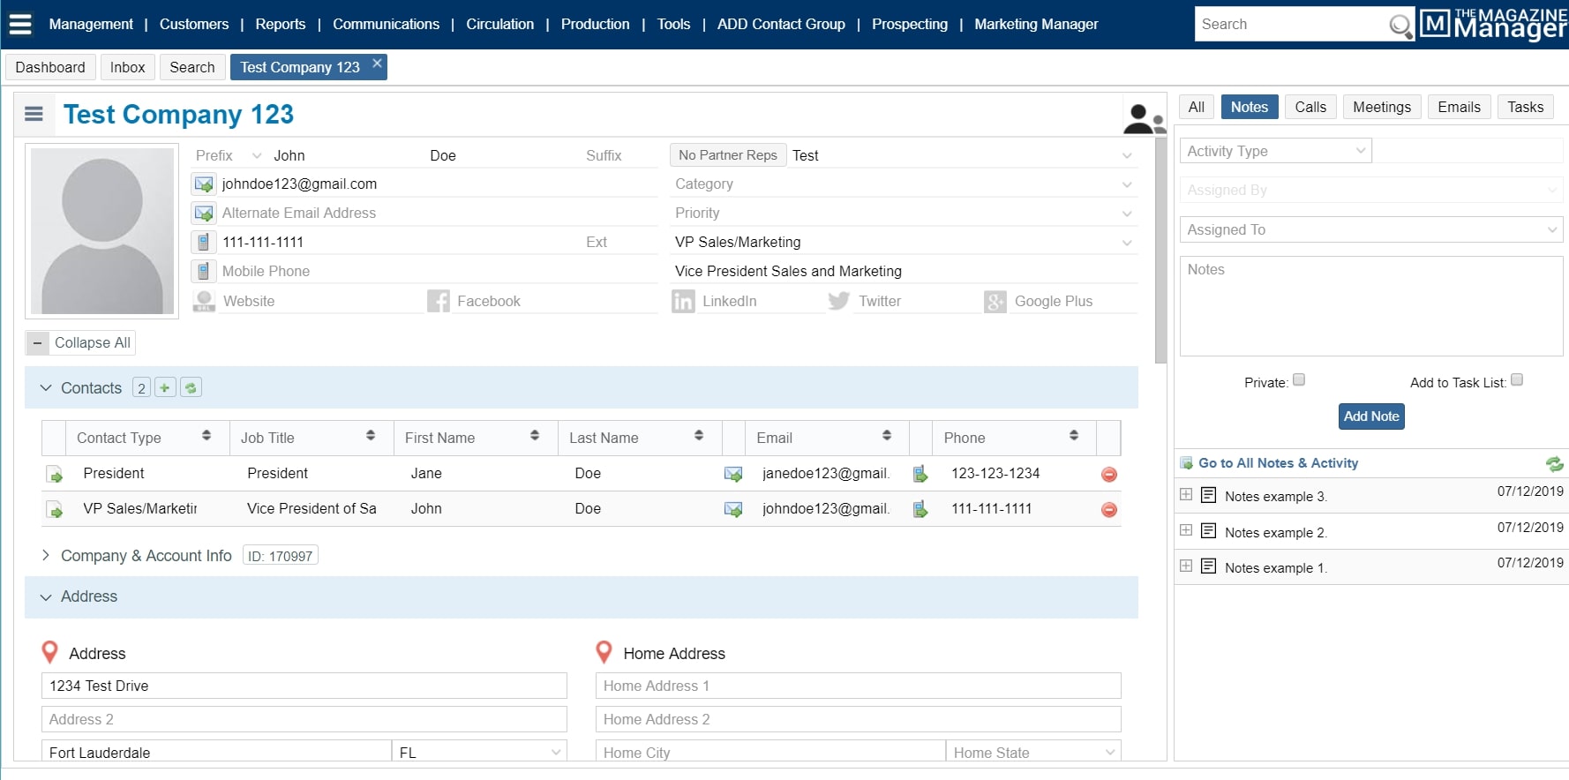Viewport: 1569px width, 780px height.
Task: Click the Add Note button
Action: pos(1370,416)
